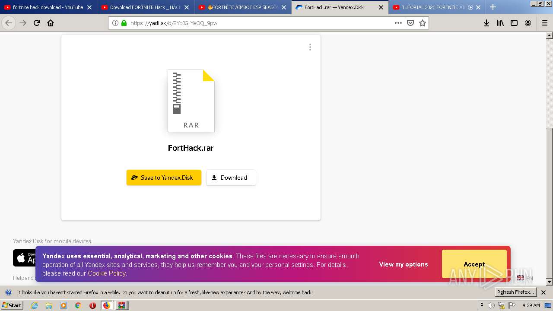Open media player from taskbar
553x311 pixels.
[64, 305]
